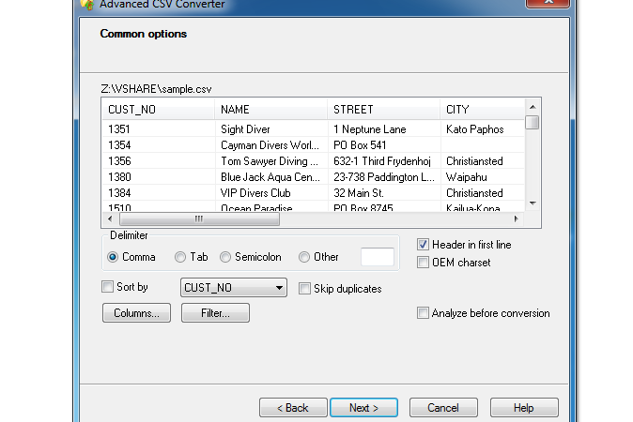Click the scroll down arrow in preview
This screenshot has width=633, height=422.
pos(533,203)
